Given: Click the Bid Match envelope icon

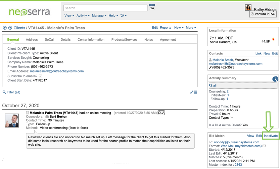Looking at the screenshot, I should pyautogui.click(x=264, y=146).
